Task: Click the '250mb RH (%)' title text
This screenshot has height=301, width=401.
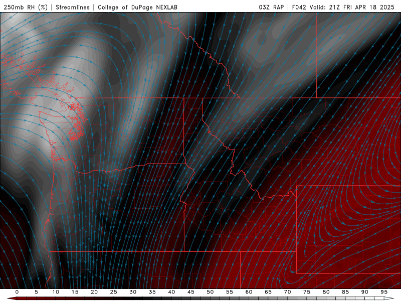Action: tap(26, 7)
